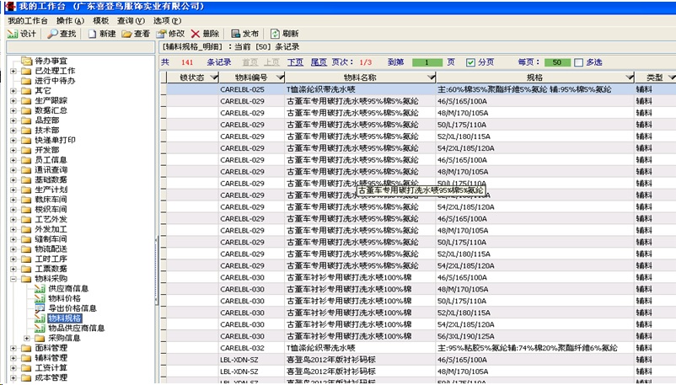Expand the 采购信息 tree folder
676x385 pixels.
pos(27,338)
